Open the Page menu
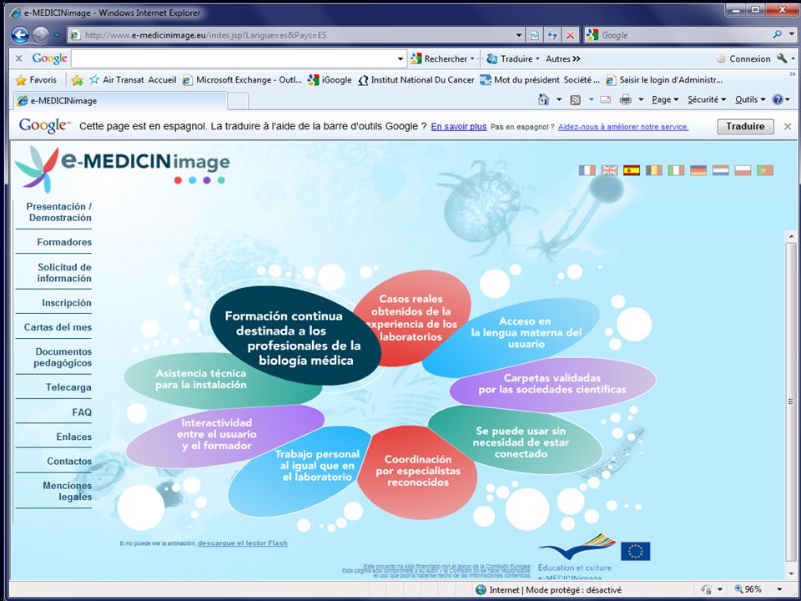The height and width of the screenshot is (601, 801). pyautogui.click(x=665, y=99)
